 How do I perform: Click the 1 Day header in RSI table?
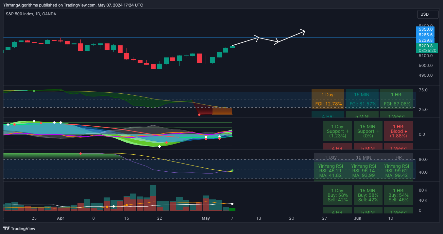coord(331,157)
